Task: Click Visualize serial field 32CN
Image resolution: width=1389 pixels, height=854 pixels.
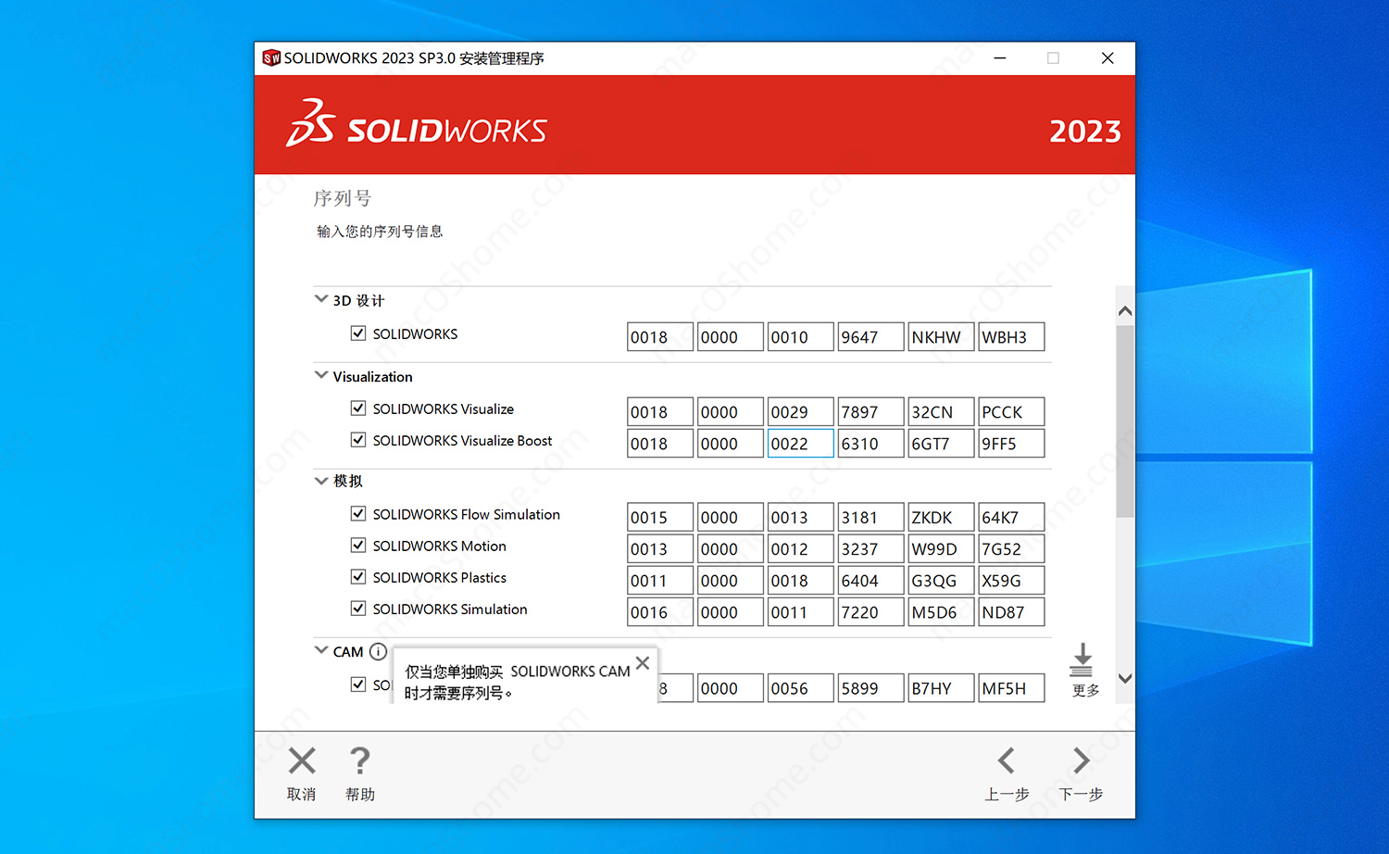Action: pos(941,411)
